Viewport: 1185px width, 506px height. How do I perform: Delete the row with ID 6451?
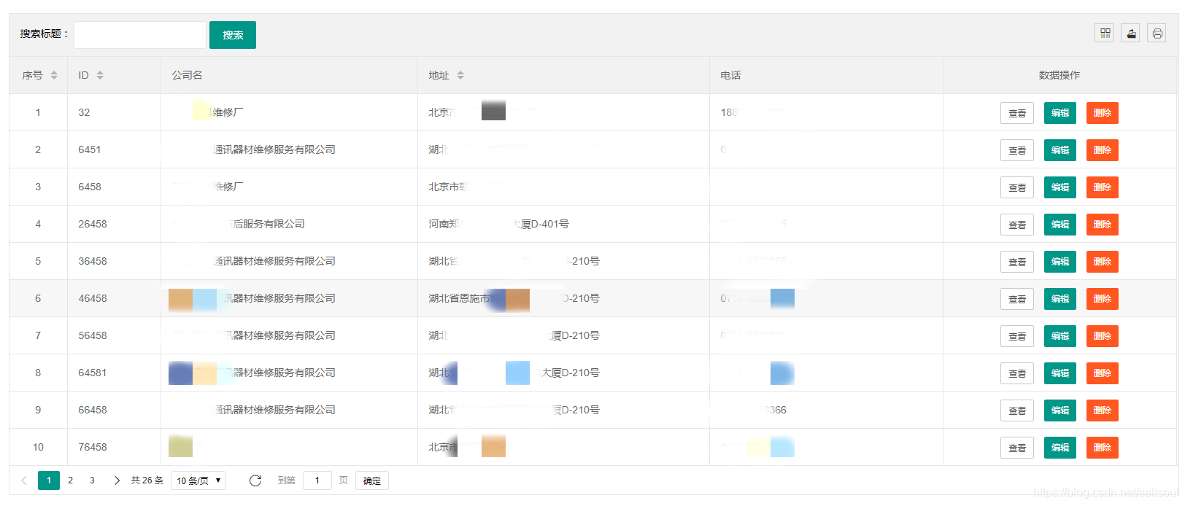(1103, 150)
